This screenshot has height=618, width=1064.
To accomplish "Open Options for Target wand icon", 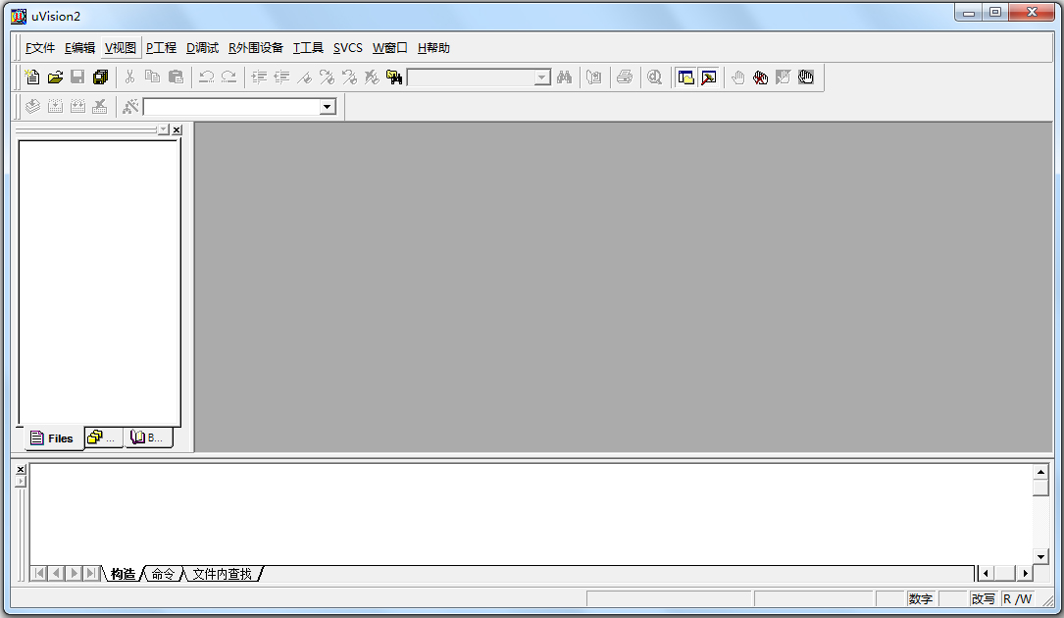I will 130,107.
